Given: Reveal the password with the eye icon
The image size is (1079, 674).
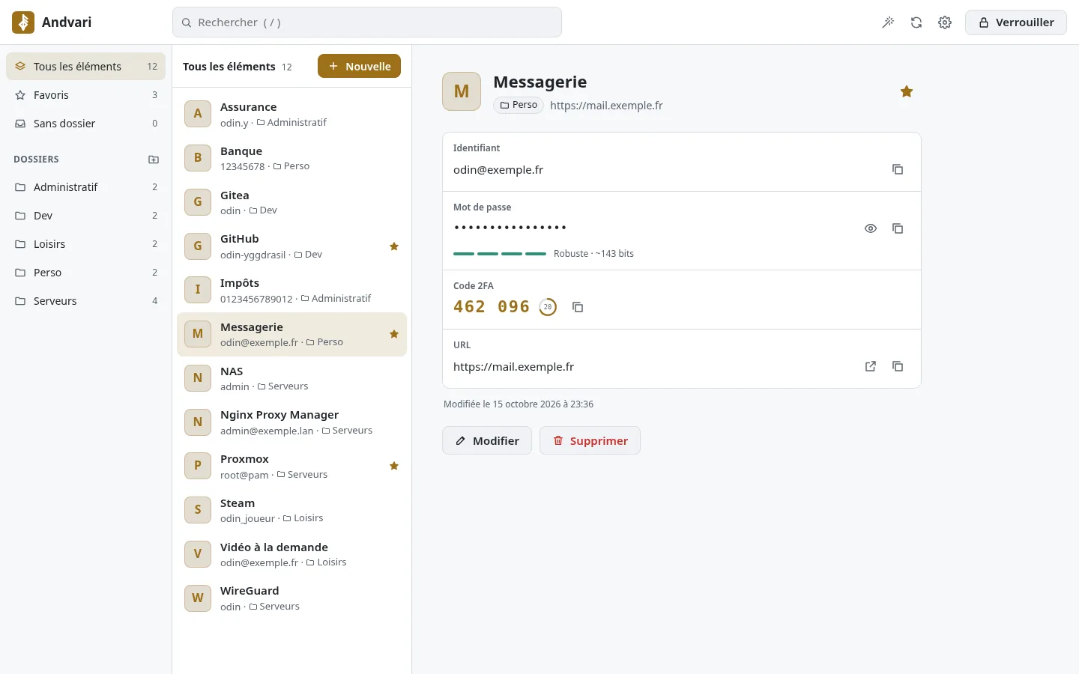Looking at the screenshot, I should click(x=871, y=228).
